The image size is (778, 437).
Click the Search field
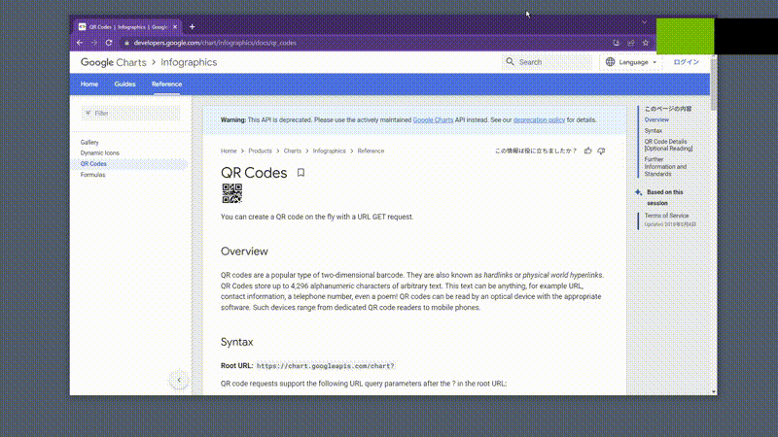click(547, 62)
